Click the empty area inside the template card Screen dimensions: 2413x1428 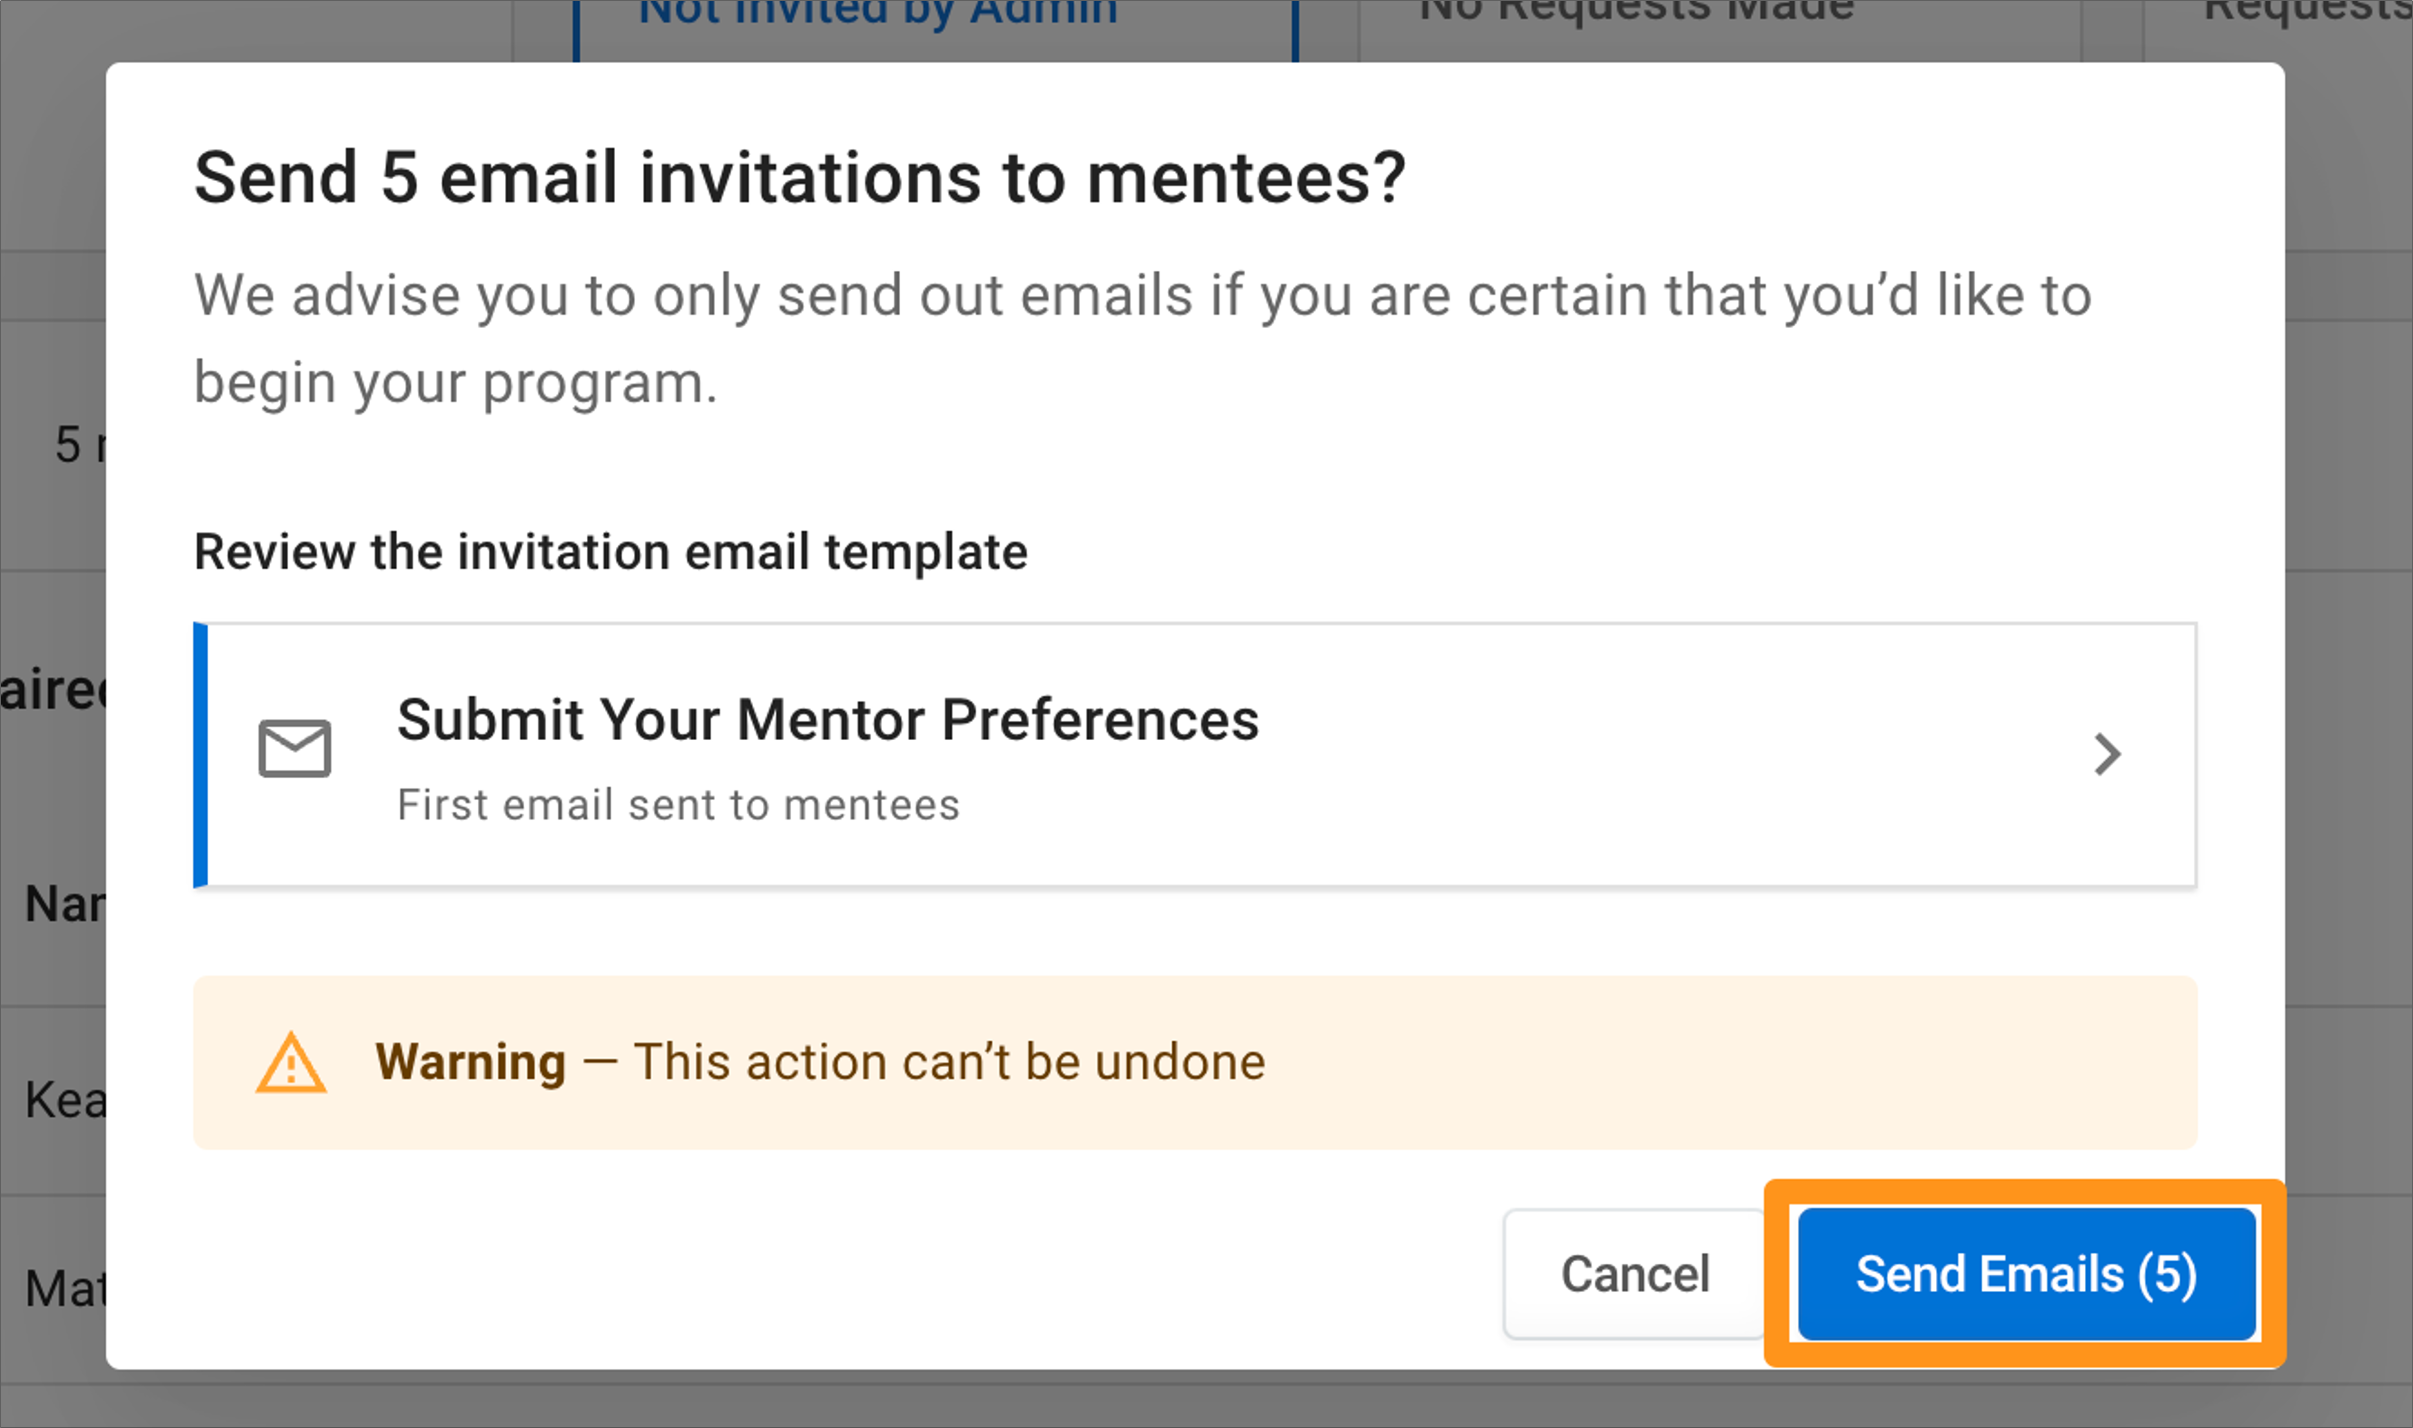point(1636,754)
